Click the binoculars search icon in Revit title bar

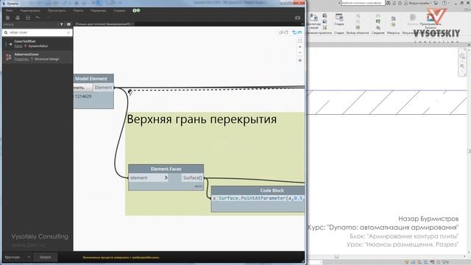pyautogui.click(x=389, y=3)
